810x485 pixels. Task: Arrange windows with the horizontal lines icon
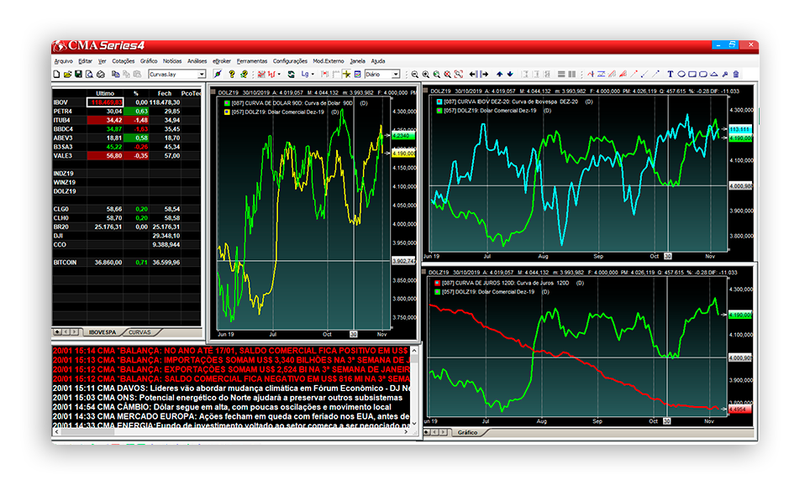tap(561, 75)
